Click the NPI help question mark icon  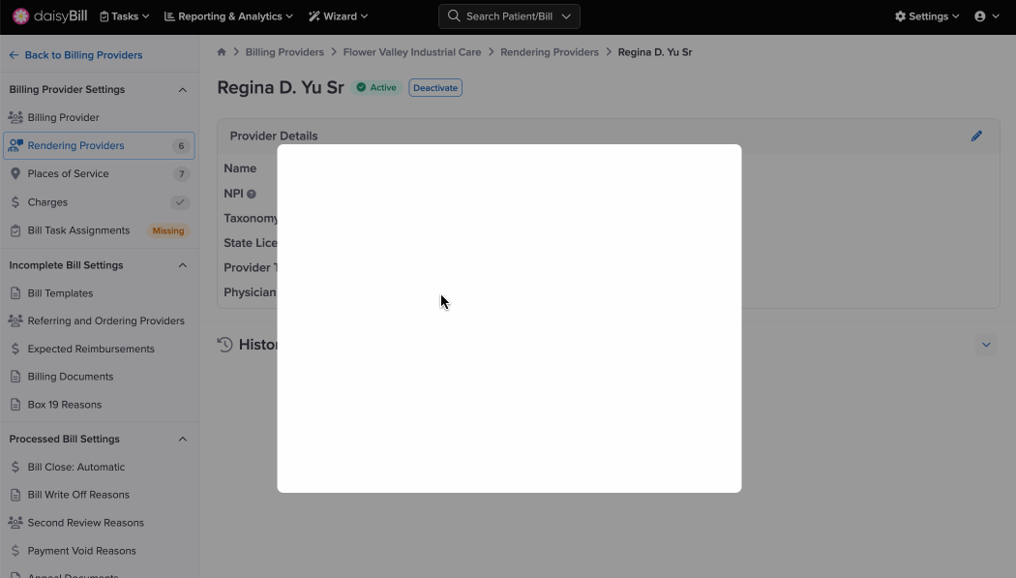click(x=252, y=195)
